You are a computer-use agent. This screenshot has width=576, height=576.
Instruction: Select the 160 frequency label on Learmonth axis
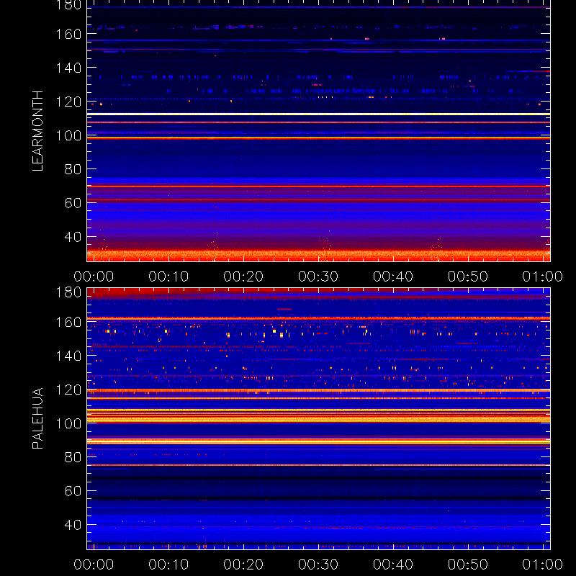pyautogui.click(x=68, y=34)
